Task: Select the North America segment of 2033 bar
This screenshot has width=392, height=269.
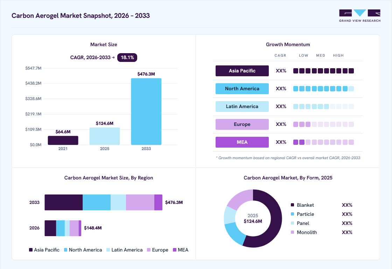Action: click(x=97, y=202)
